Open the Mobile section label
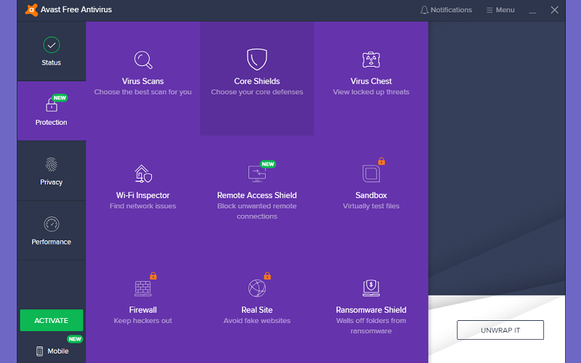 tap(58, 351)
